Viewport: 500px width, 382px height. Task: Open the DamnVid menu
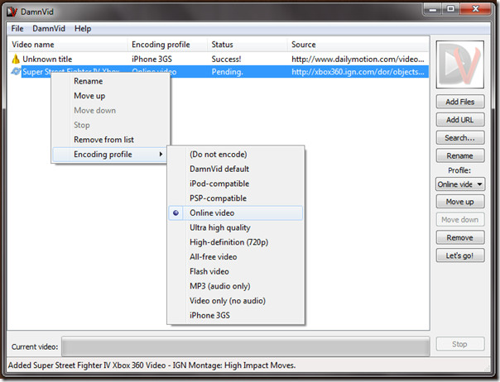point(49,29)
